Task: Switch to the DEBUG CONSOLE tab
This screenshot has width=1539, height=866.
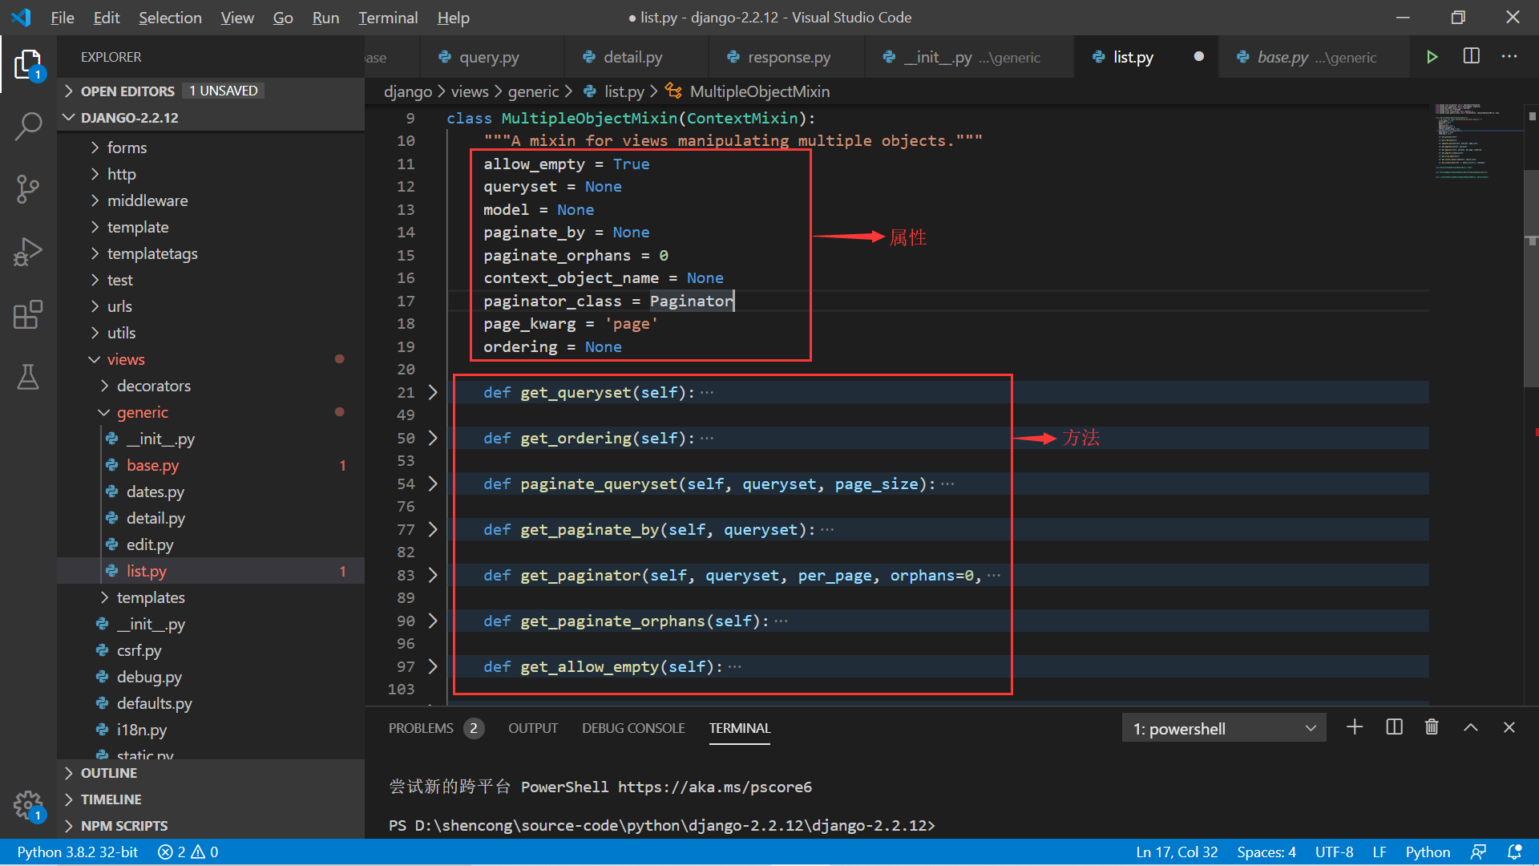Action: (633, 728)
